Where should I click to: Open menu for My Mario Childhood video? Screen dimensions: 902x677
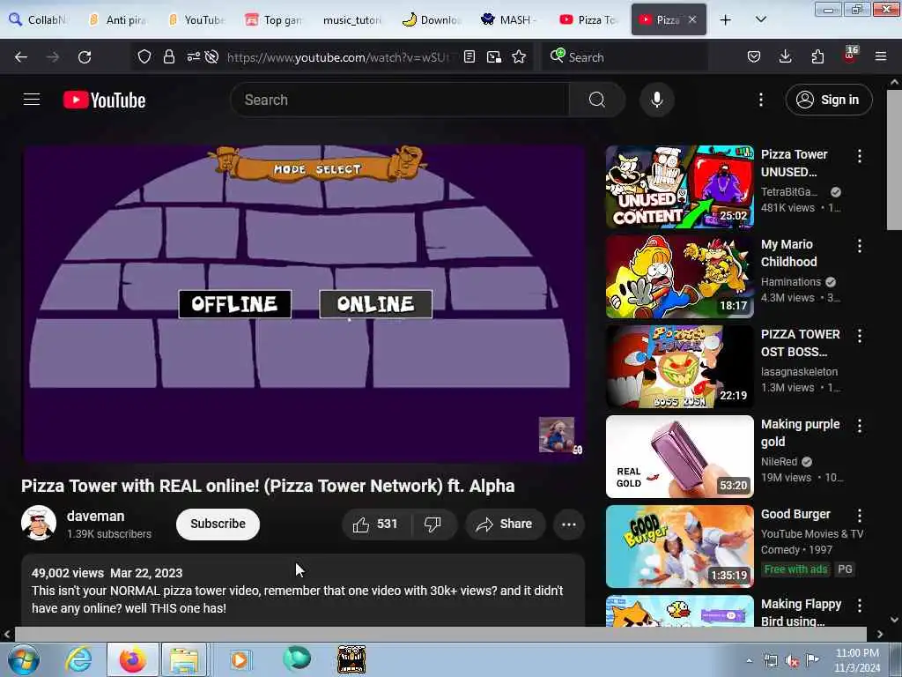(860, 246)
